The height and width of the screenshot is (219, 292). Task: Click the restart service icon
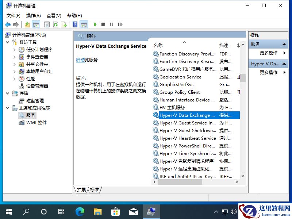[x=121, y=24]
